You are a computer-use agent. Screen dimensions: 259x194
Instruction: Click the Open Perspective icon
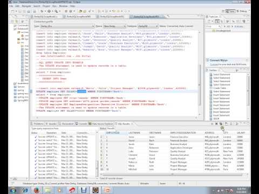pyautogui.click(x=223, y=11)
